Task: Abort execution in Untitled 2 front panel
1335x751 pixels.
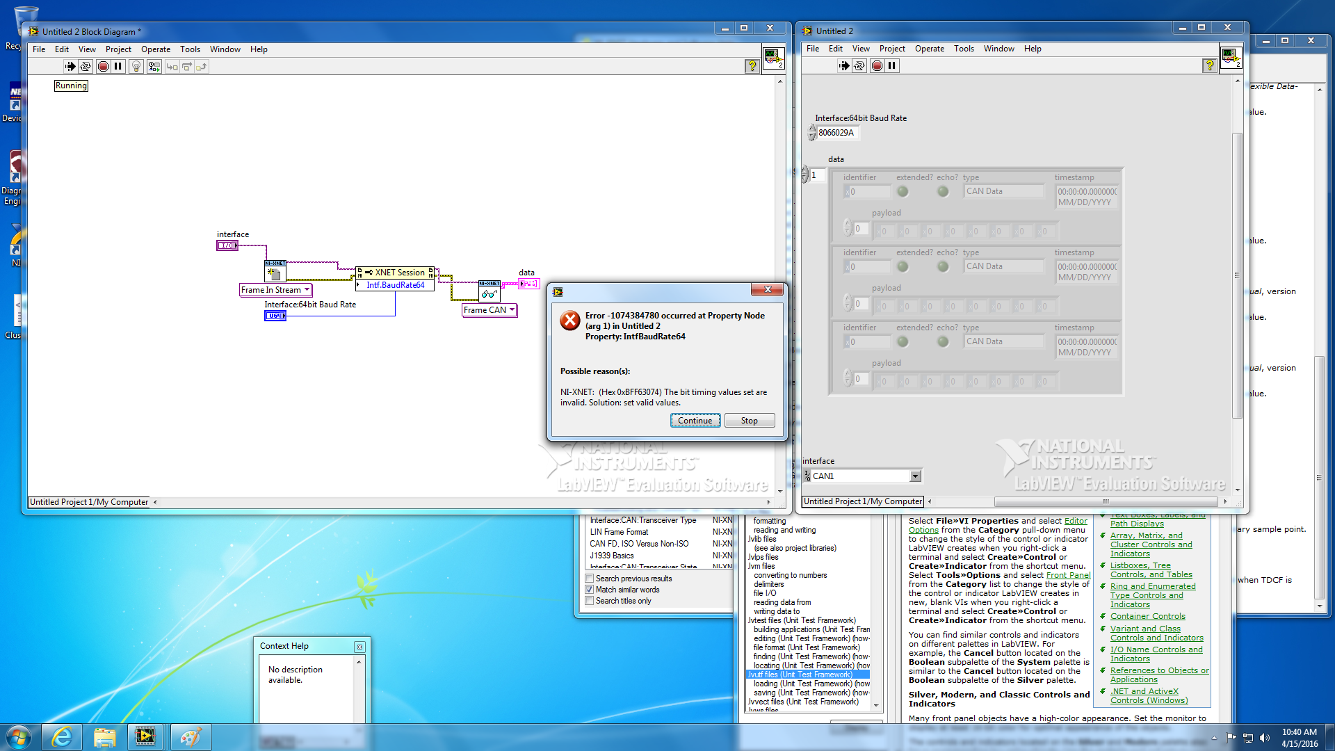Action: pos(877,66)
